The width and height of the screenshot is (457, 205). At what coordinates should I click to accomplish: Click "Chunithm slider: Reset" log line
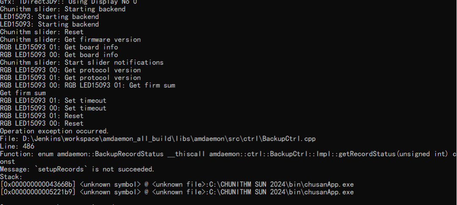point(42,32)
